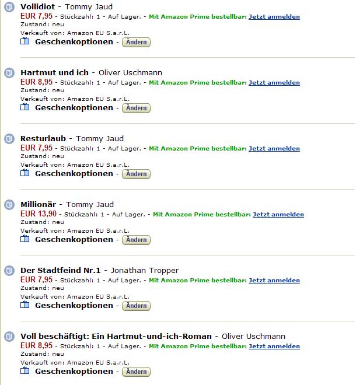Click the Ändern button for Resturlaub
Viewport: 356px width, 385px height.
click(x=136, y=174)
